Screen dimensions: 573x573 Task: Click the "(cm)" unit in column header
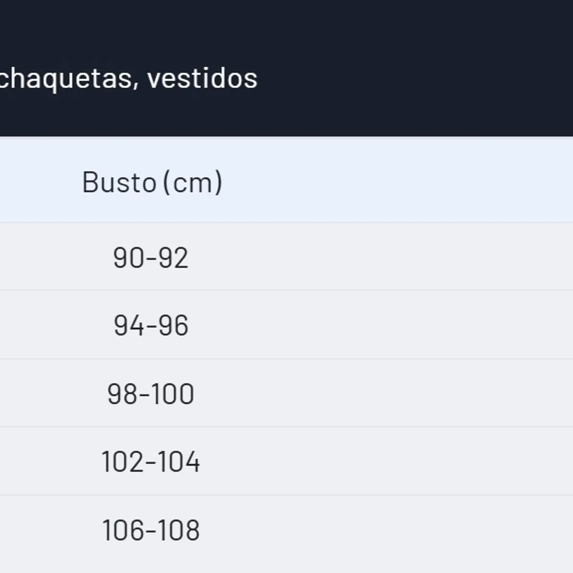pos(192,182)
